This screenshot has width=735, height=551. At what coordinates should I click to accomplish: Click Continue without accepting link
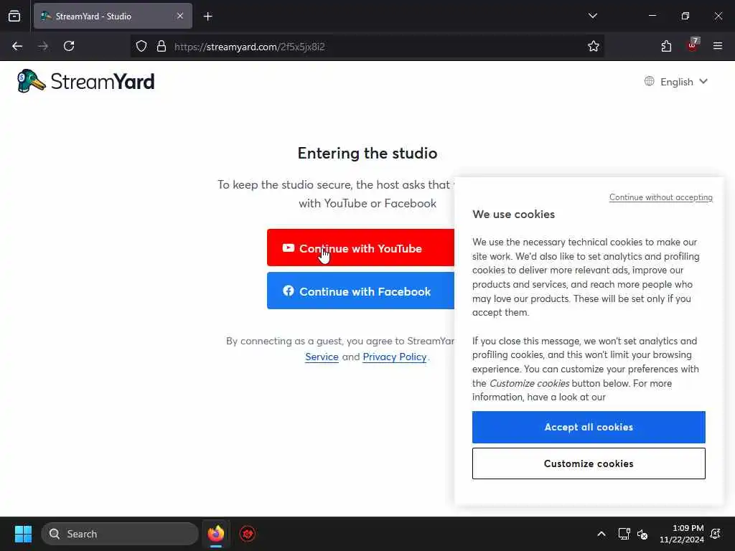[661, 197]
